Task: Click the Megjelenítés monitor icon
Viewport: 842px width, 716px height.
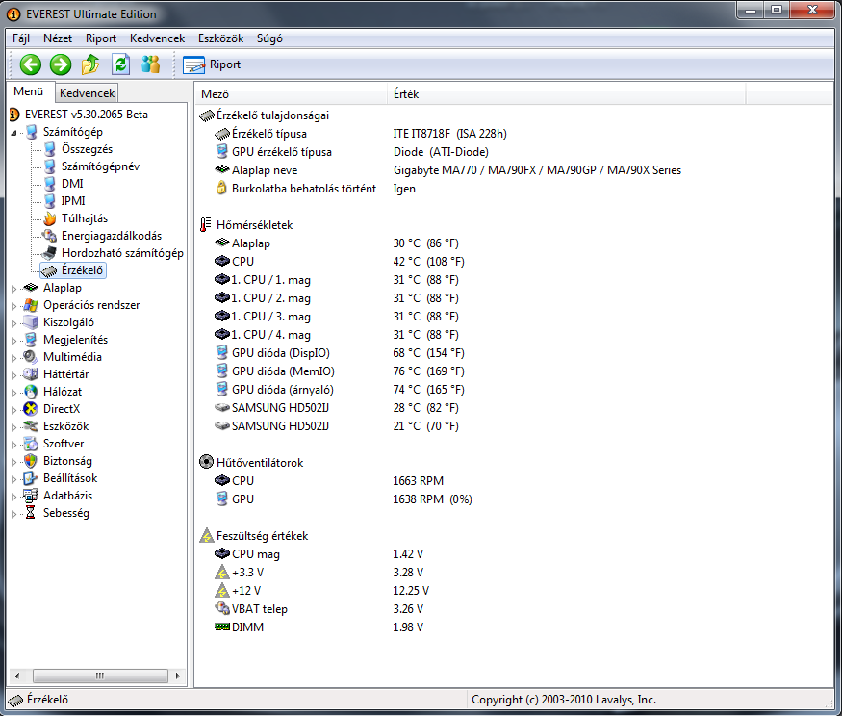Action: pos(31,340)
